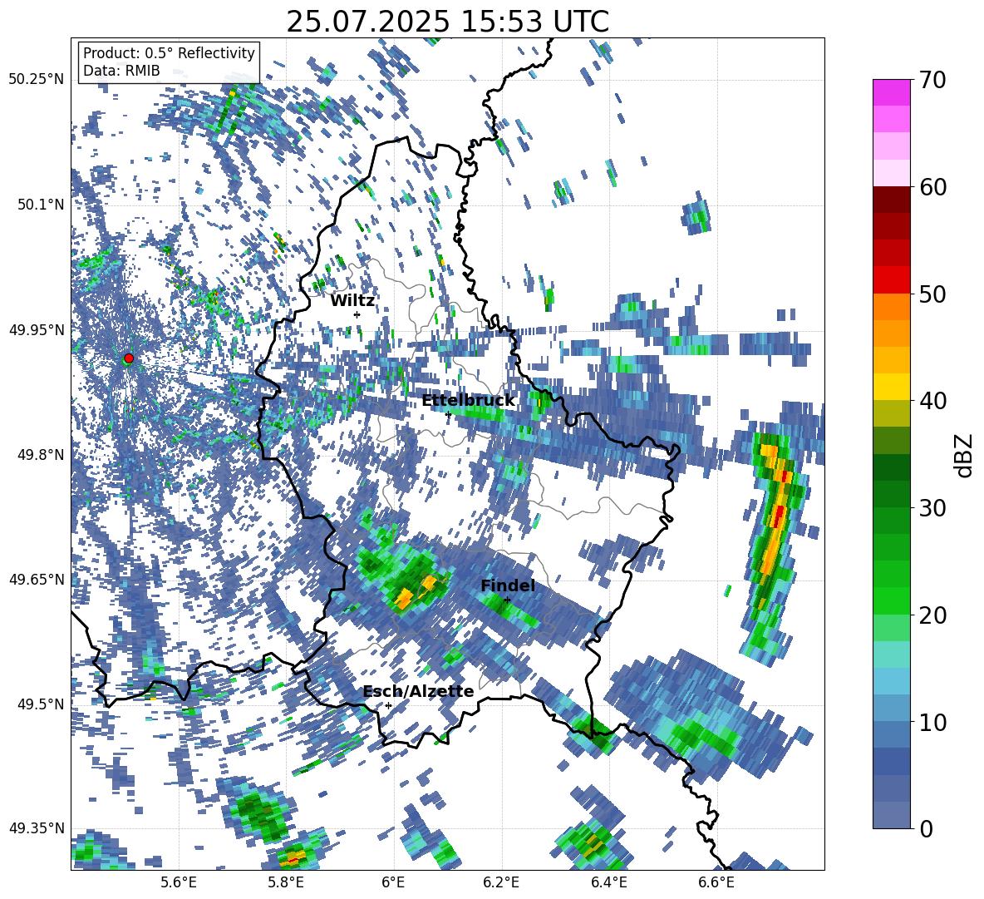Click the 6.6°E longitude label
The image size is (984, 899).
point(716,882)
